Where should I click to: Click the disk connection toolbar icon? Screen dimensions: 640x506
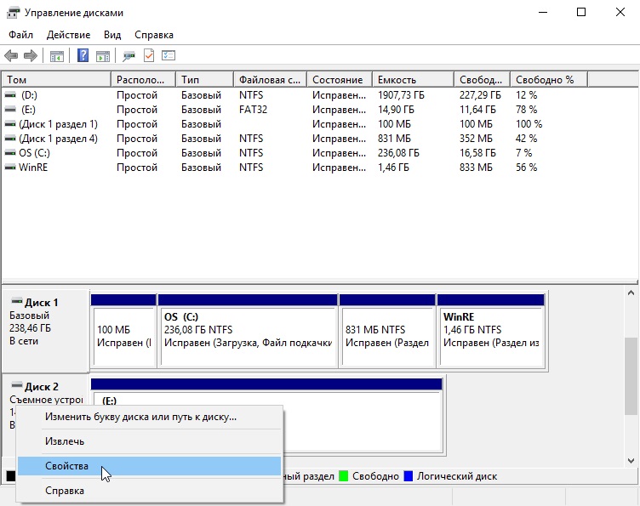(129, 56)
